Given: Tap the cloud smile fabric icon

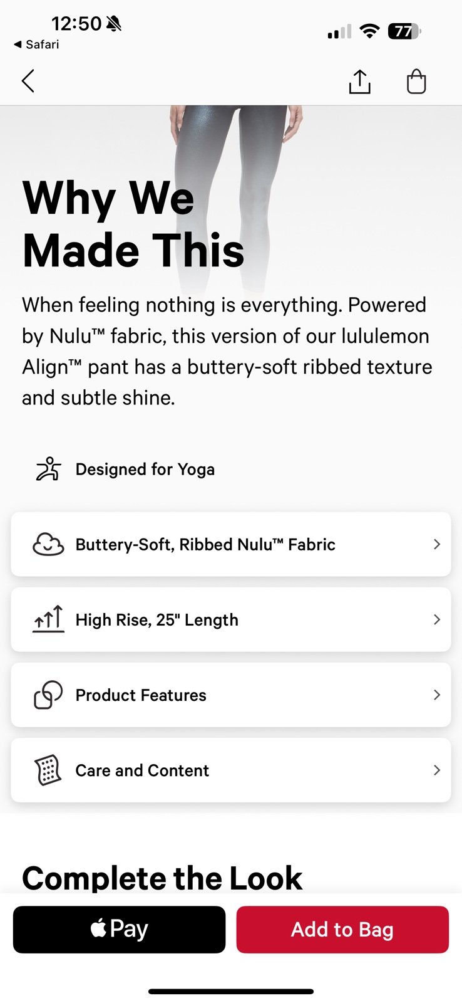Looking at the screenshot, I should click(x=48, y=544).
